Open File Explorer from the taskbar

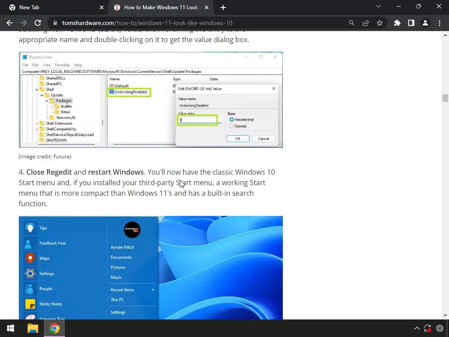tap(32, 328)
